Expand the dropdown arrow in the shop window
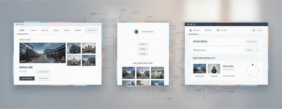 (x=257, y=50)
